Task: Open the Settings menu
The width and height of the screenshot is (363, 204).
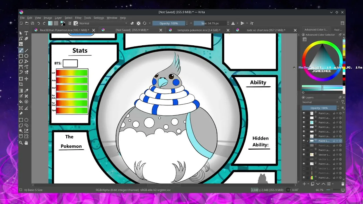Action: pyautogui.click(x=99, y=18)
